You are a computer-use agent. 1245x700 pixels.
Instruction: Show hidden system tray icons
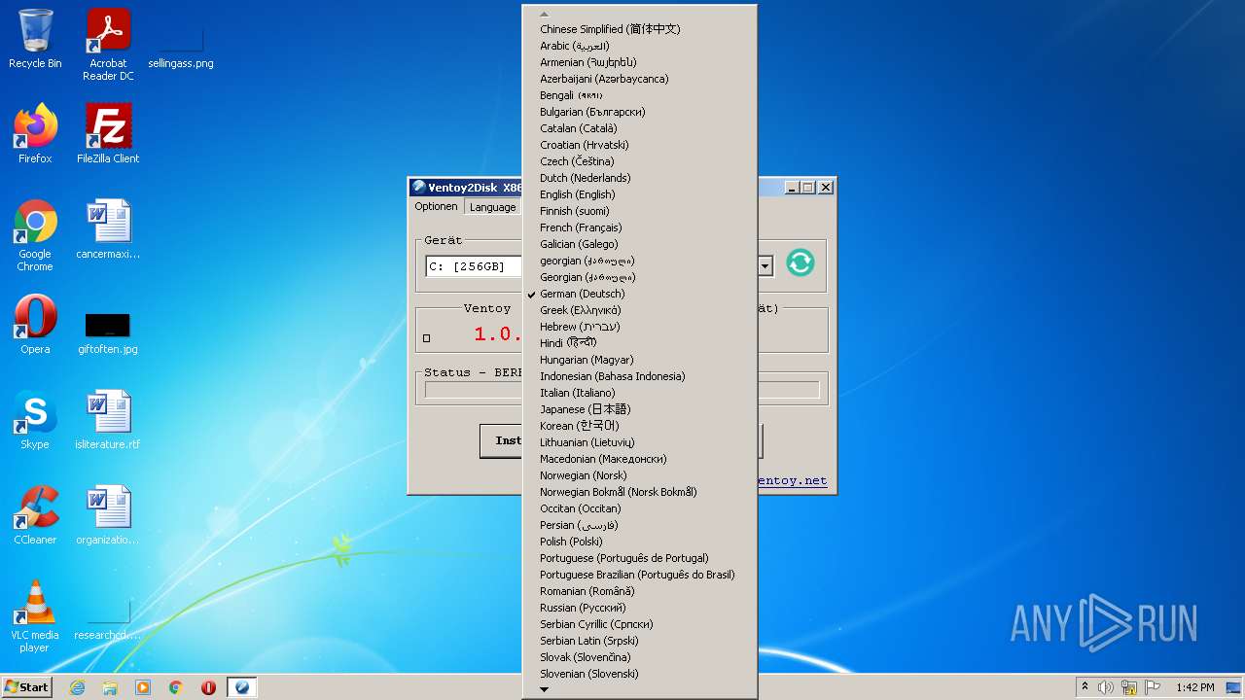[x=1085, y=687]
